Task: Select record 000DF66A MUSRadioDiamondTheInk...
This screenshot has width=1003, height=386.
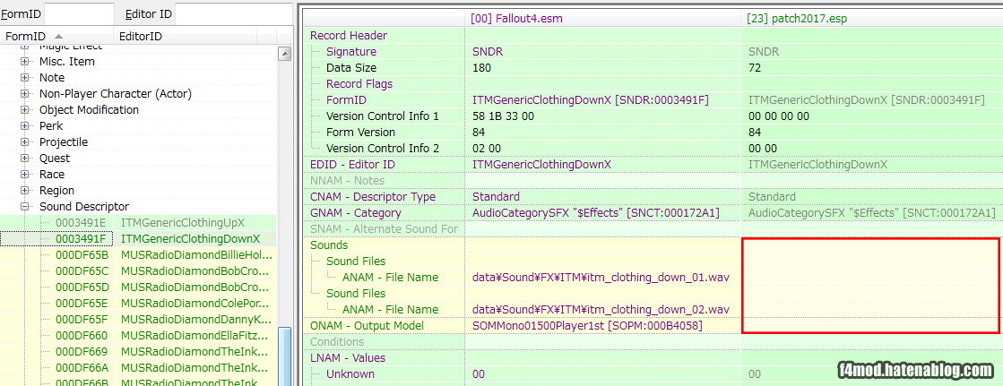Action: click(138, 367)
